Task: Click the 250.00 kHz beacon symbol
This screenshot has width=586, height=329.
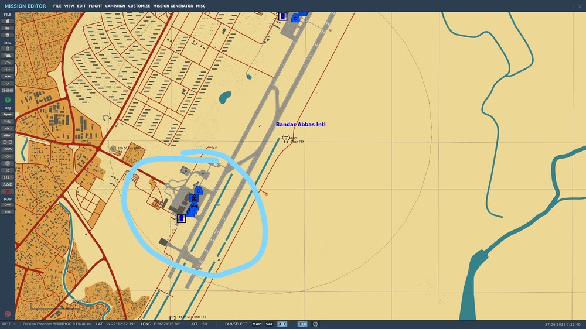Action: tap(113, 148)
